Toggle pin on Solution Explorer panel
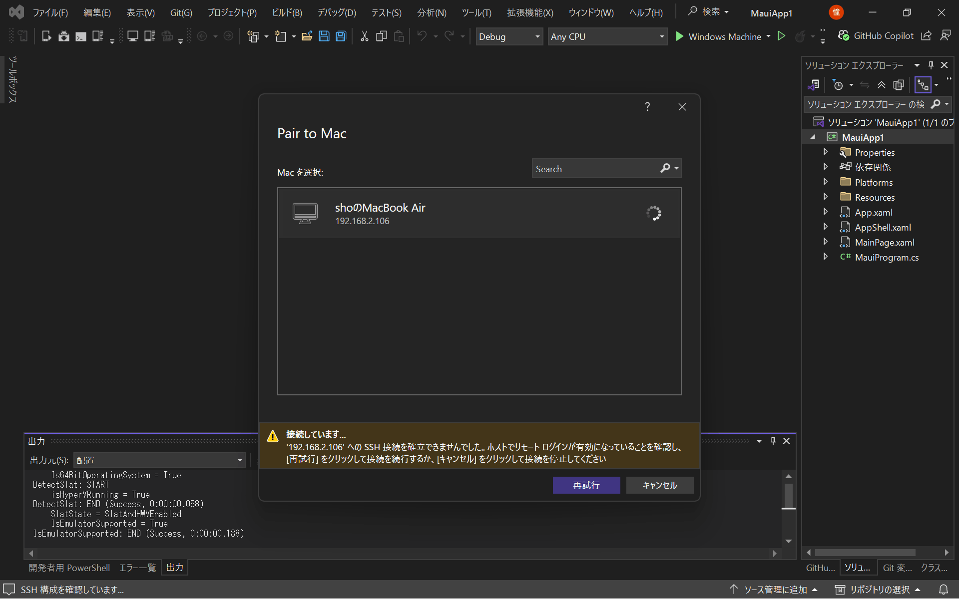The height and width of the screenshot is (599, 959). [x=931, y=65]
